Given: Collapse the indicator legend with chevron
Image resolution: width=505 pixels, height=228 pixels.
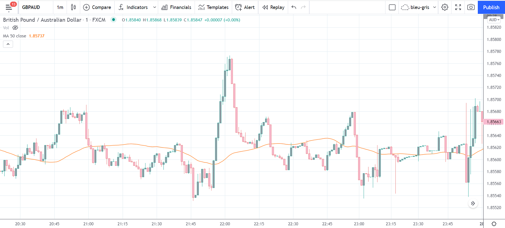Looking at the screenshot, I should coord(8,44).
